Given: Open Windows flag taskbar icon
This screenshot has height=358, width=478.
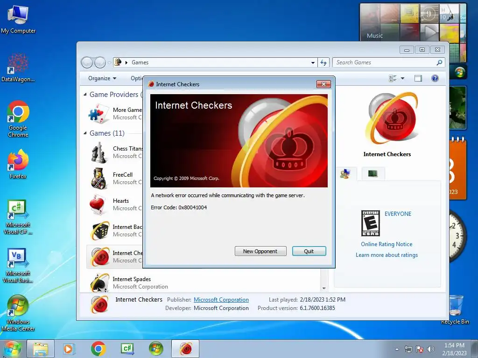Looking at the screenshot, I should point(156,349).
